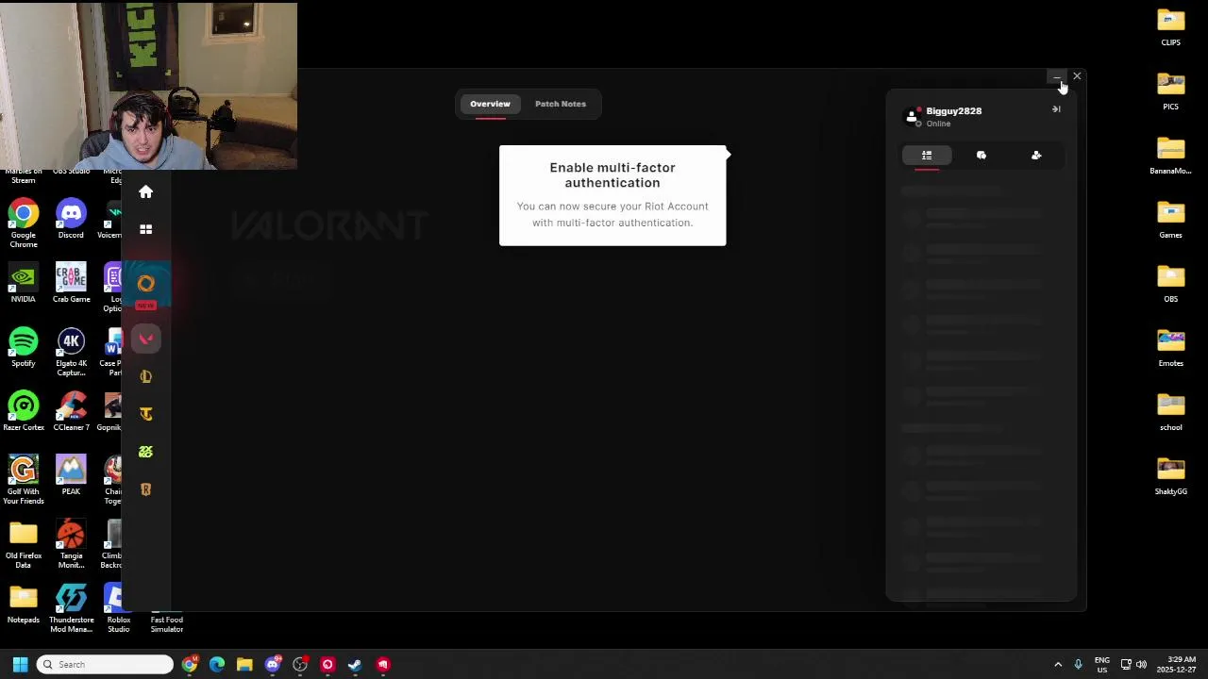Open the Crab Game desktop shortcut
The width and height of the screenshot is (1208, 679).
[71, 282]
